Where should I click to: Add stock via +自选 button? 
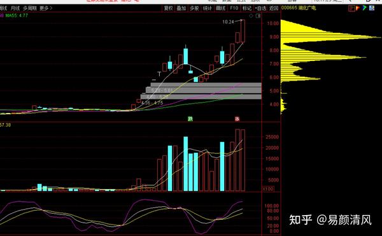(x=260, y=8)
